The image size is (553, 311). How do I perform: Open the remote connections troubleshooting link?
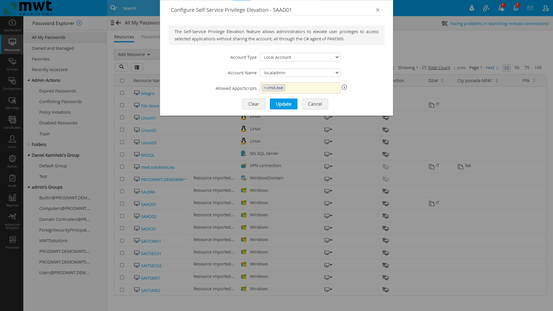pyautogui.click(x=500, y=23)
